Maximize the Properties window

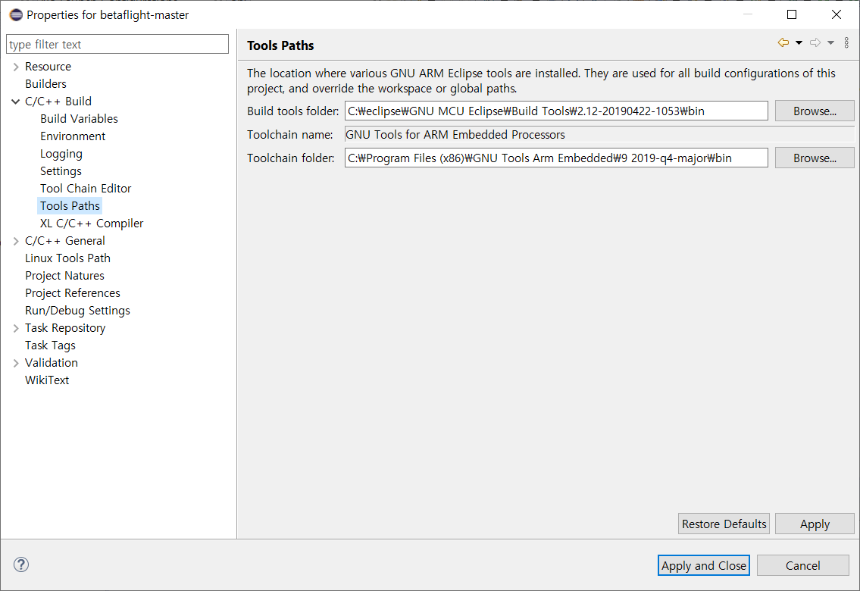tap(792, 15)
